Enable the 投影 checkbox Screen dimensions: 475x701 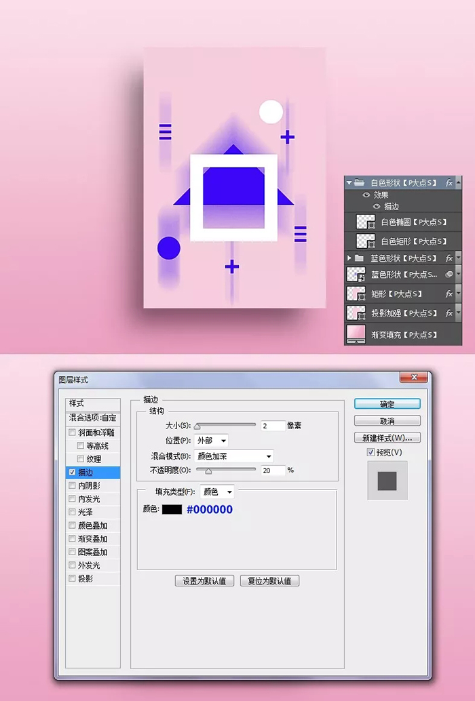point(72,578)
